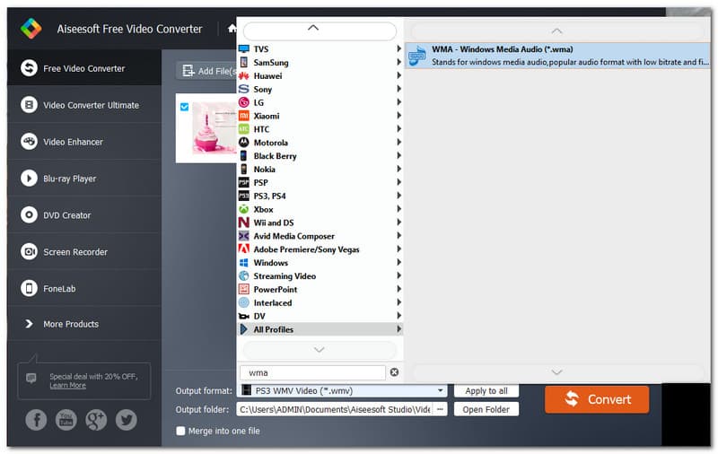Screen dimensions: 718x454
Task: Click the wma search input field
Action: [312, 372]
